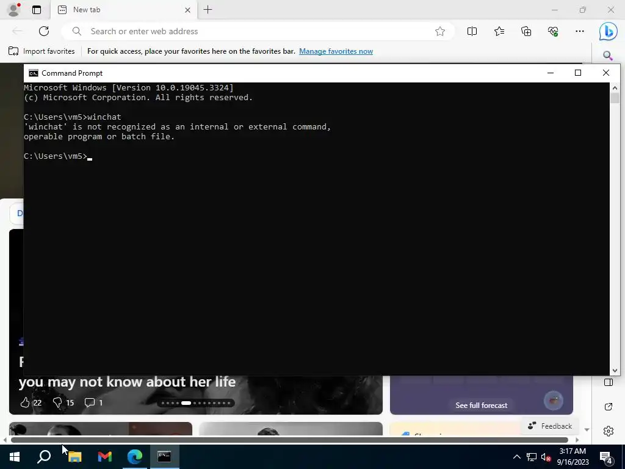625x469 pixels.
Task: Switch to Microsoft Edge in taskbar
Action: (135, 457)
